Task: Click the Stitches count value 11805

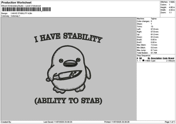Action: tap(172, 2)
